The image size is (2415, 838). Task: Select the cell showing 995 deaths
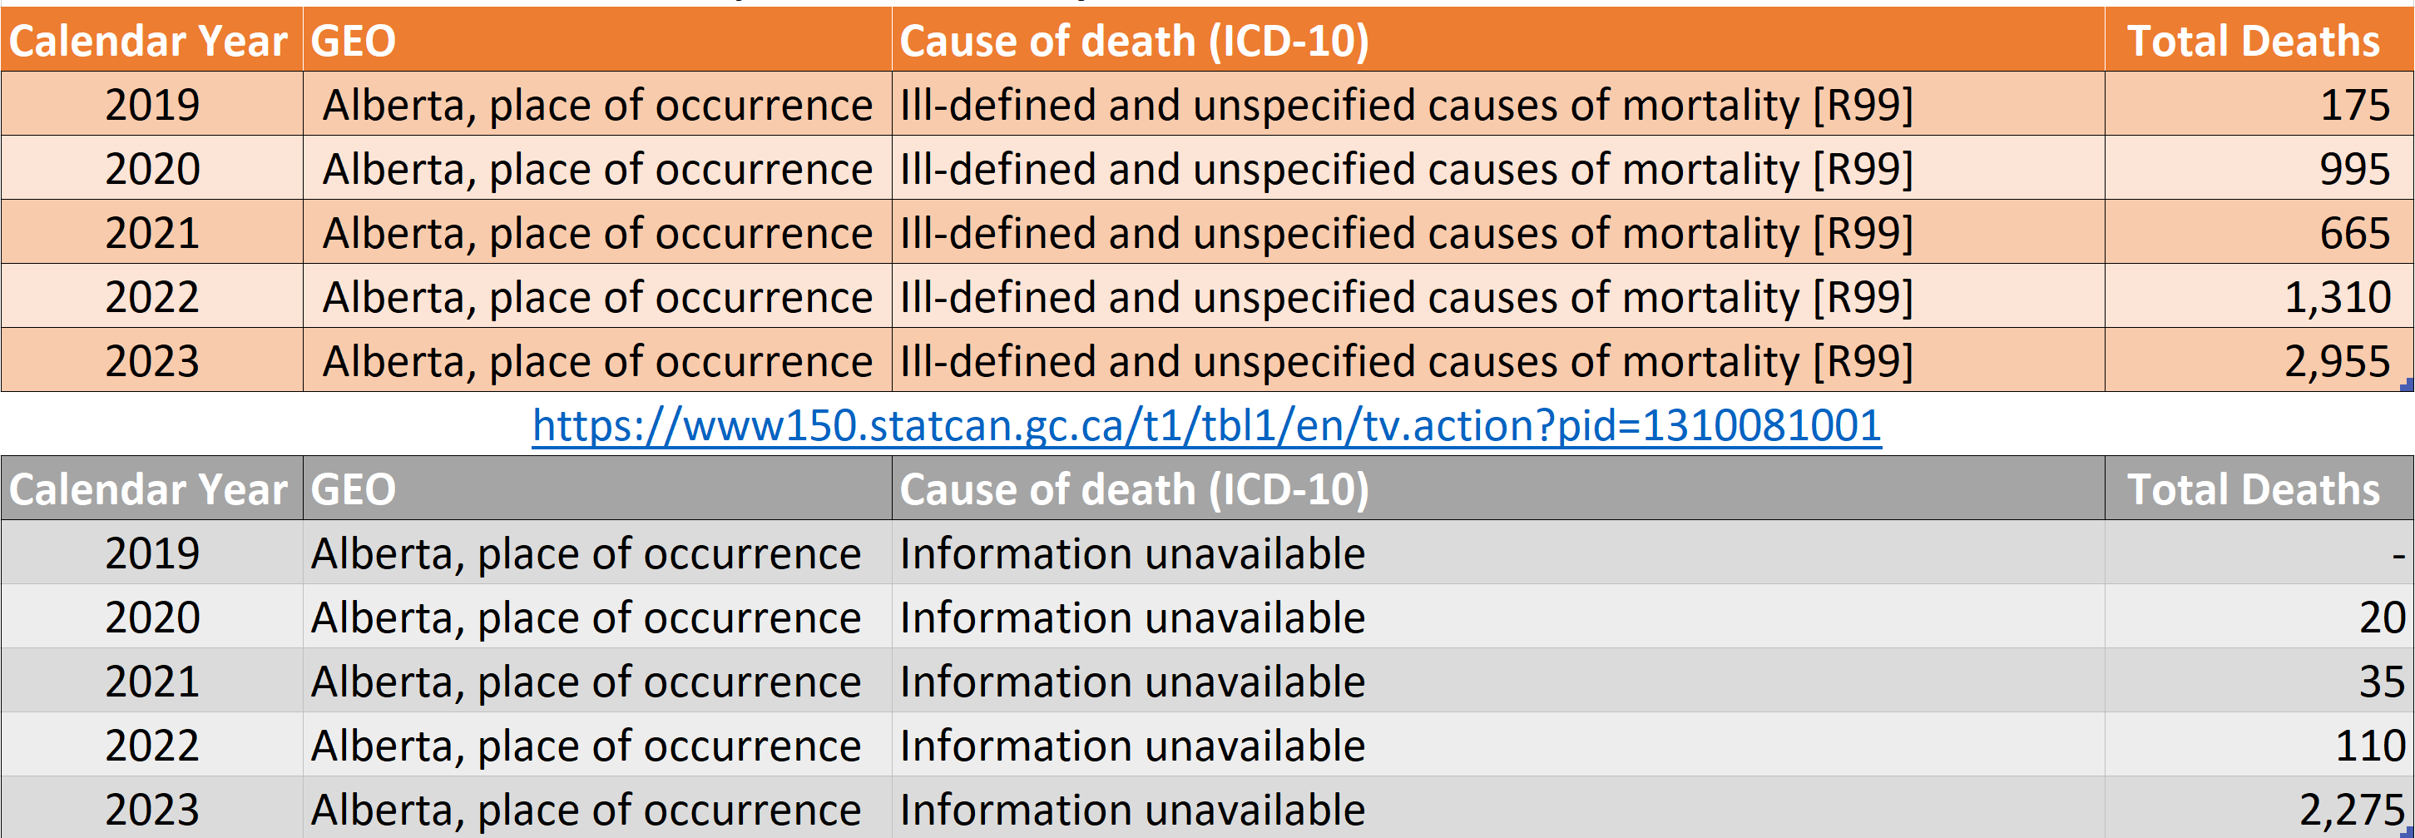[2259, 168]
